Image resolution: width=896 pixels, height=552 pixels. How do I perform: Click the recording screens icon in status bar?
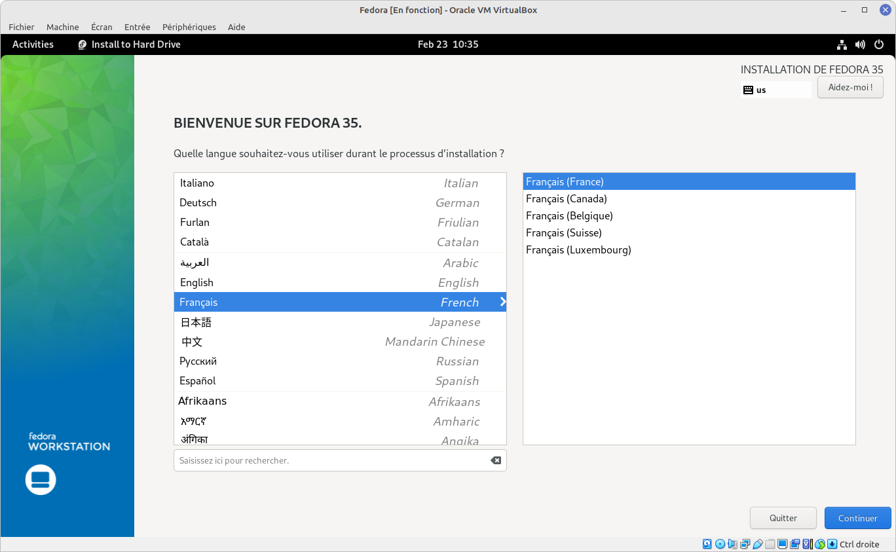[794, 544]
